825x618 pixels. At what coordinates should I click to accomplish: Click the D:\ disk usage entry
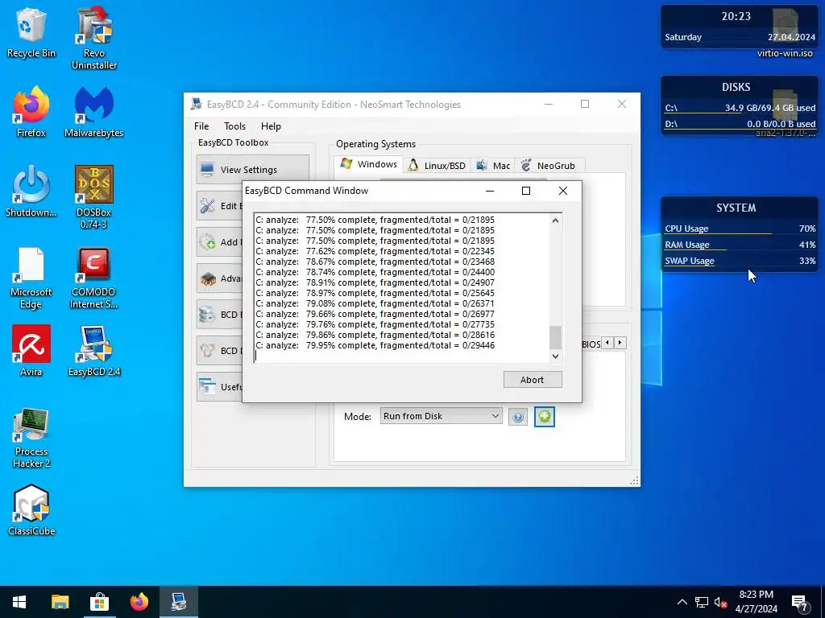click(x=740, y=124)
